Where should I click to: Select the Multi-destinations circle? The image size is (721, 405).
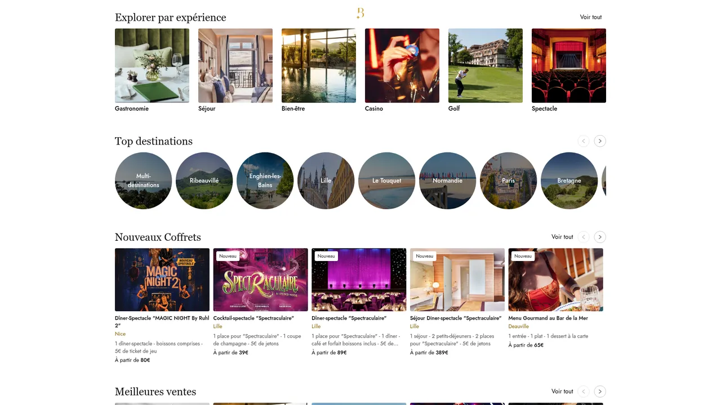[x=144, y=181]
